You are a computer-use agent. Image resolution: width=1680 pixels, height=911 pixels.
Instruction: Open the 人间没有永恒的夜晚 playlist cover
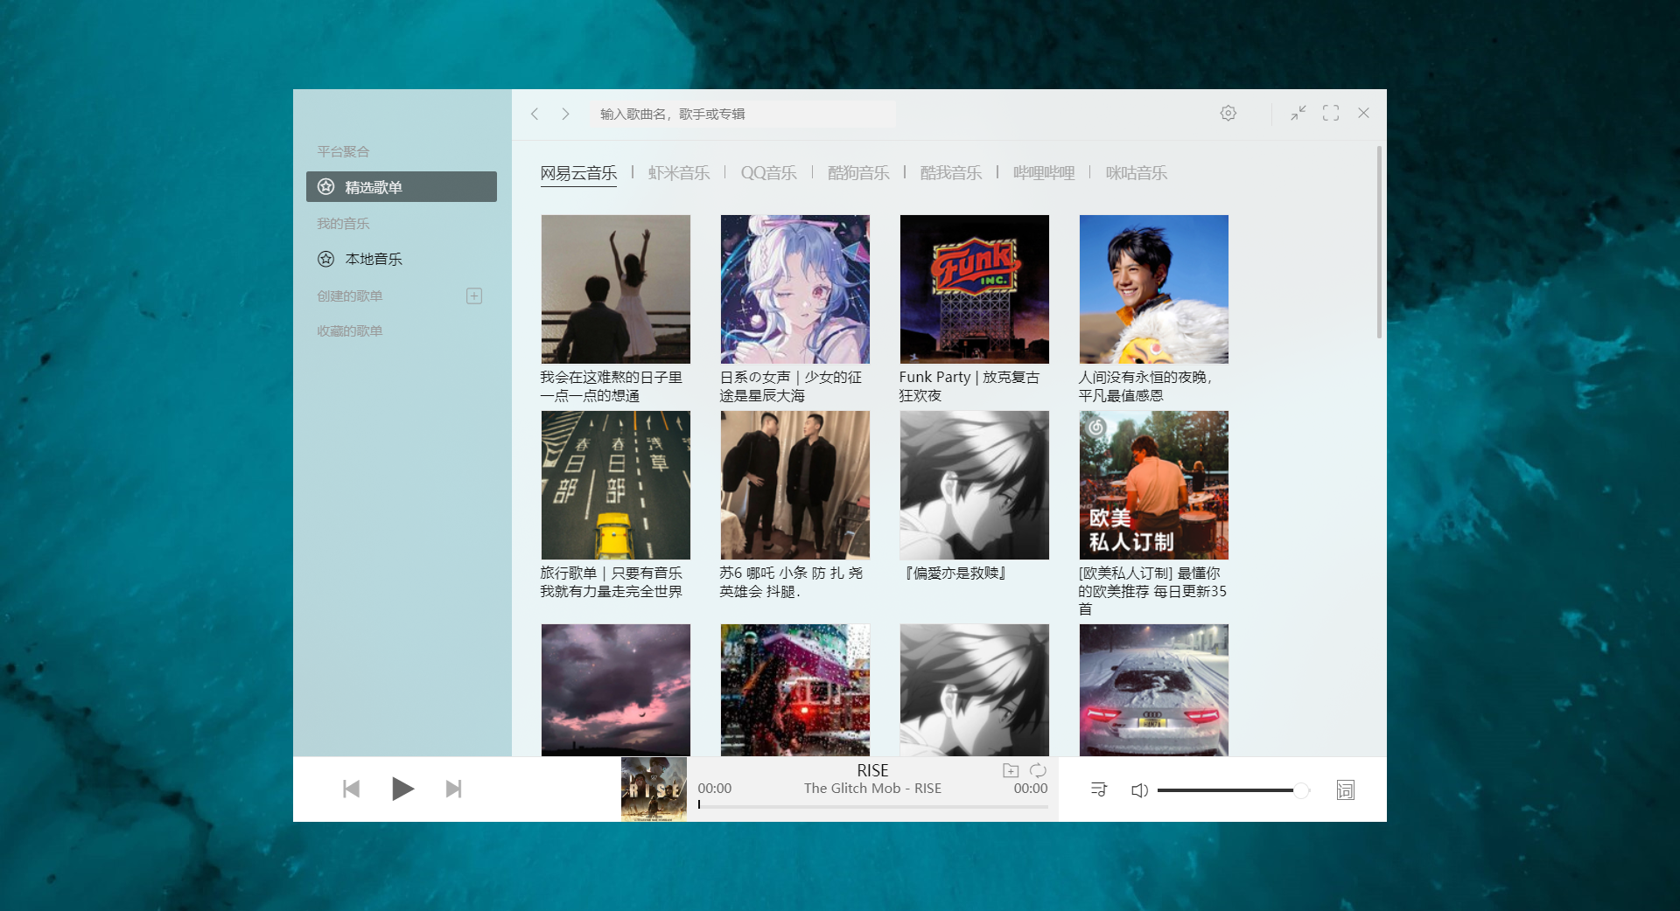pos(1154,289)
